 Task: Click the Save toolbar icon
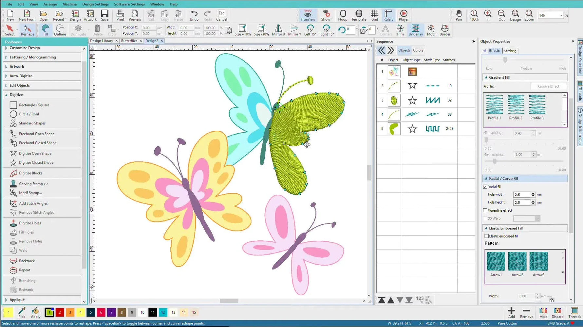[104, 15]
